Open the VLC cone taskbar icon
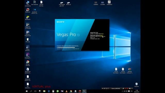Viewport: 165px width, 93px height. point(67,91)
